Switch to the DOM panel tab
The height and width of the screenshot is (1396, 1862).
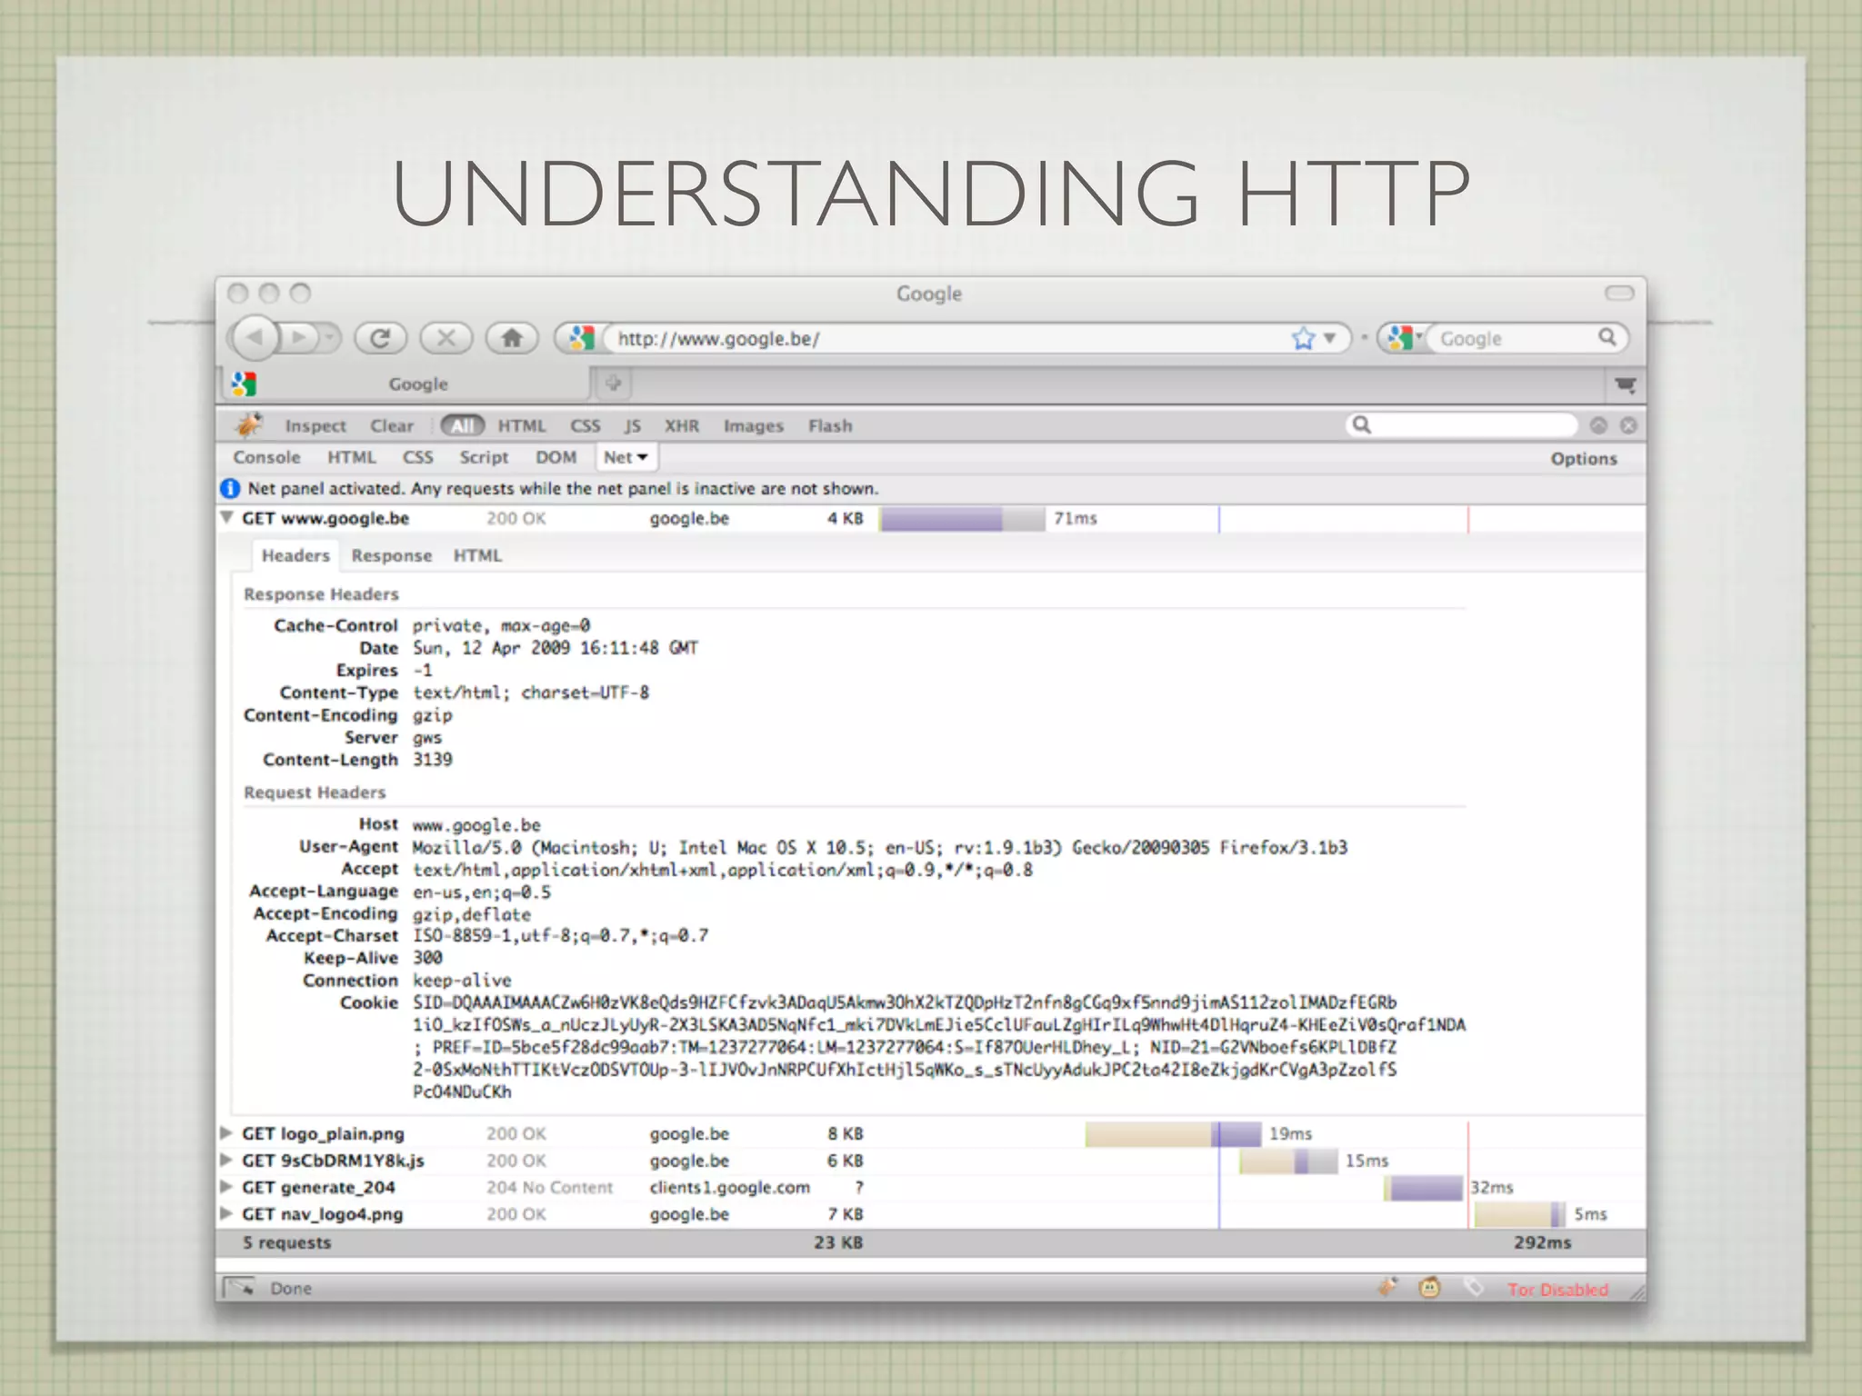[x=556, y=457]
